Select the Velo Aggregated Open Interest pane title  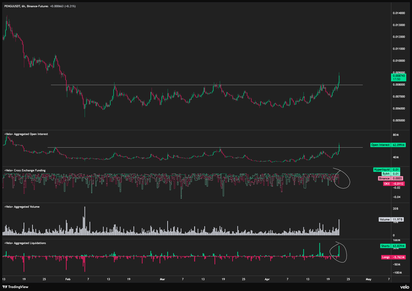25,134
